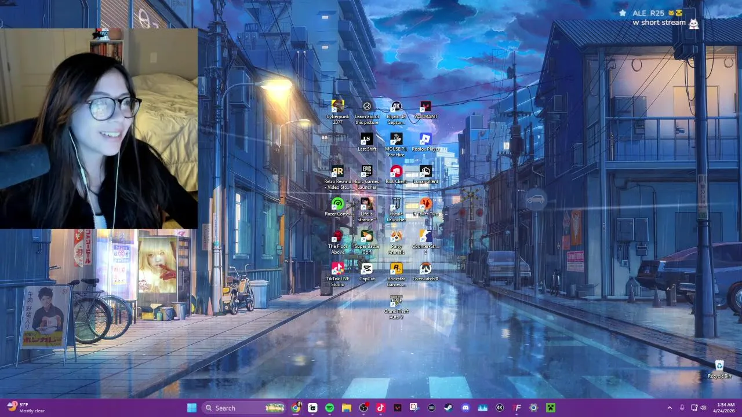Select the VALORANT desktop shortcut

click(425, 109)
